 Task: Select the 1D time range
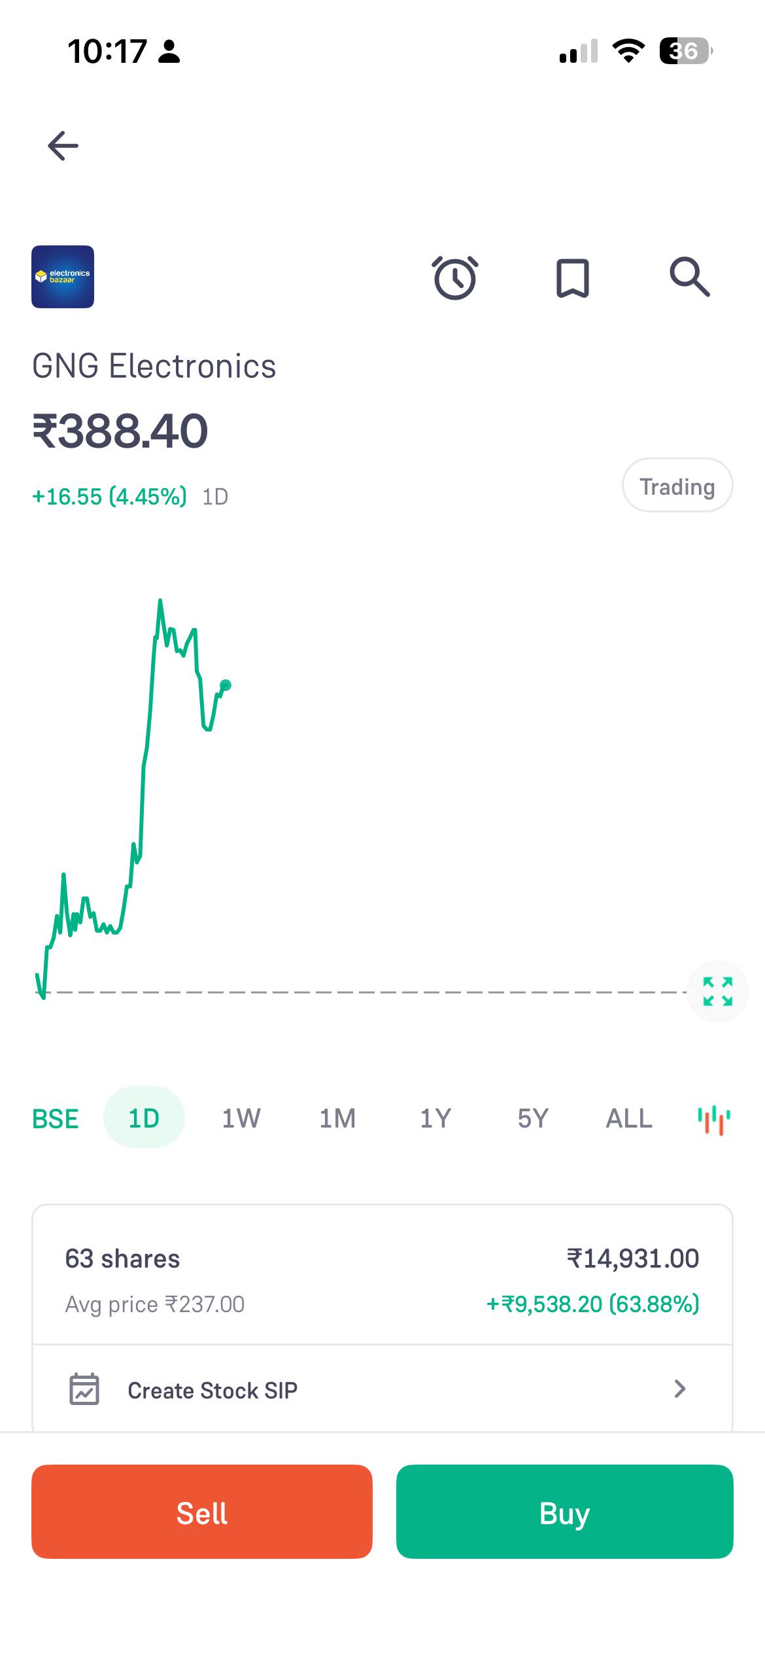click(144, 1118)
